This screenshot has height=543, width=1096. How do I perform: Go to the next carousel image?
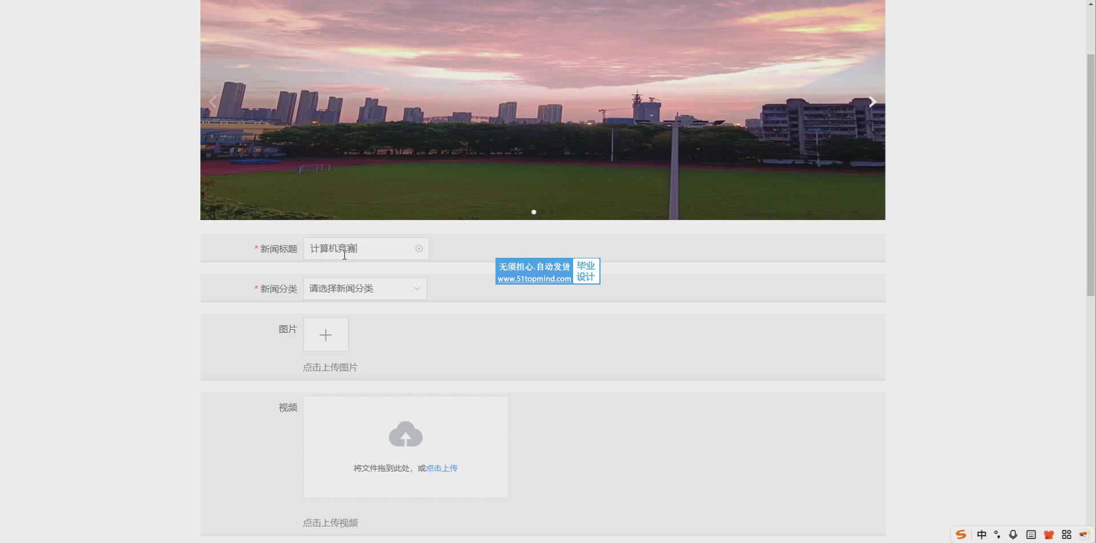[872, 102]
